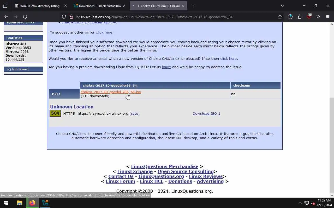The height and width of the screenshot is (208, 334).
Task: Close the Chakra GNU/Linux tab
Action: point(183,6)
